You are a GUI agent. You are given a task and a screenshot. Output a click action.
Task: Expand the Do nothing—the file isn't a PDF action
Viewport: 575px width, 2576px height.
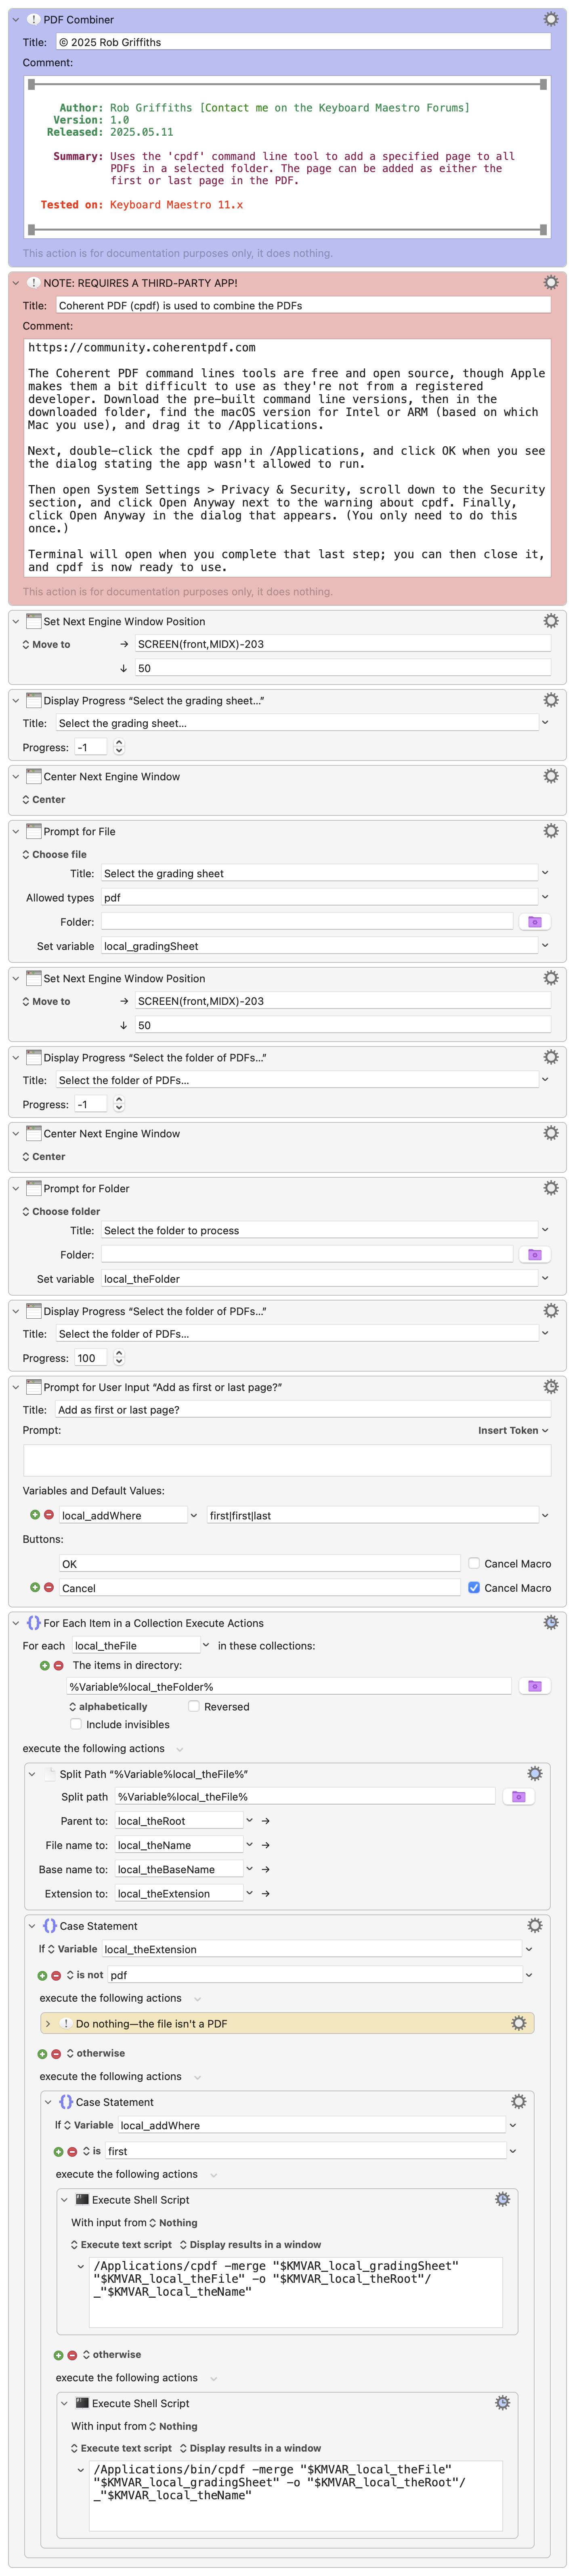click(x=48, y=2023)
